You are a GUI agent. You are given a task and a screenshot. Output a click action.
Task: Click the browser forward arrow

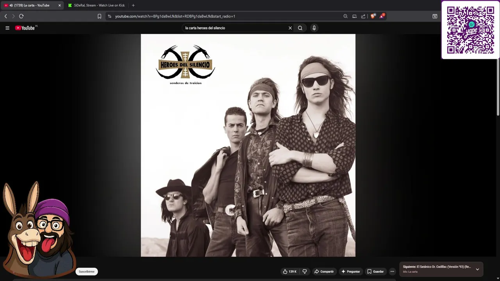coord(13,16)
